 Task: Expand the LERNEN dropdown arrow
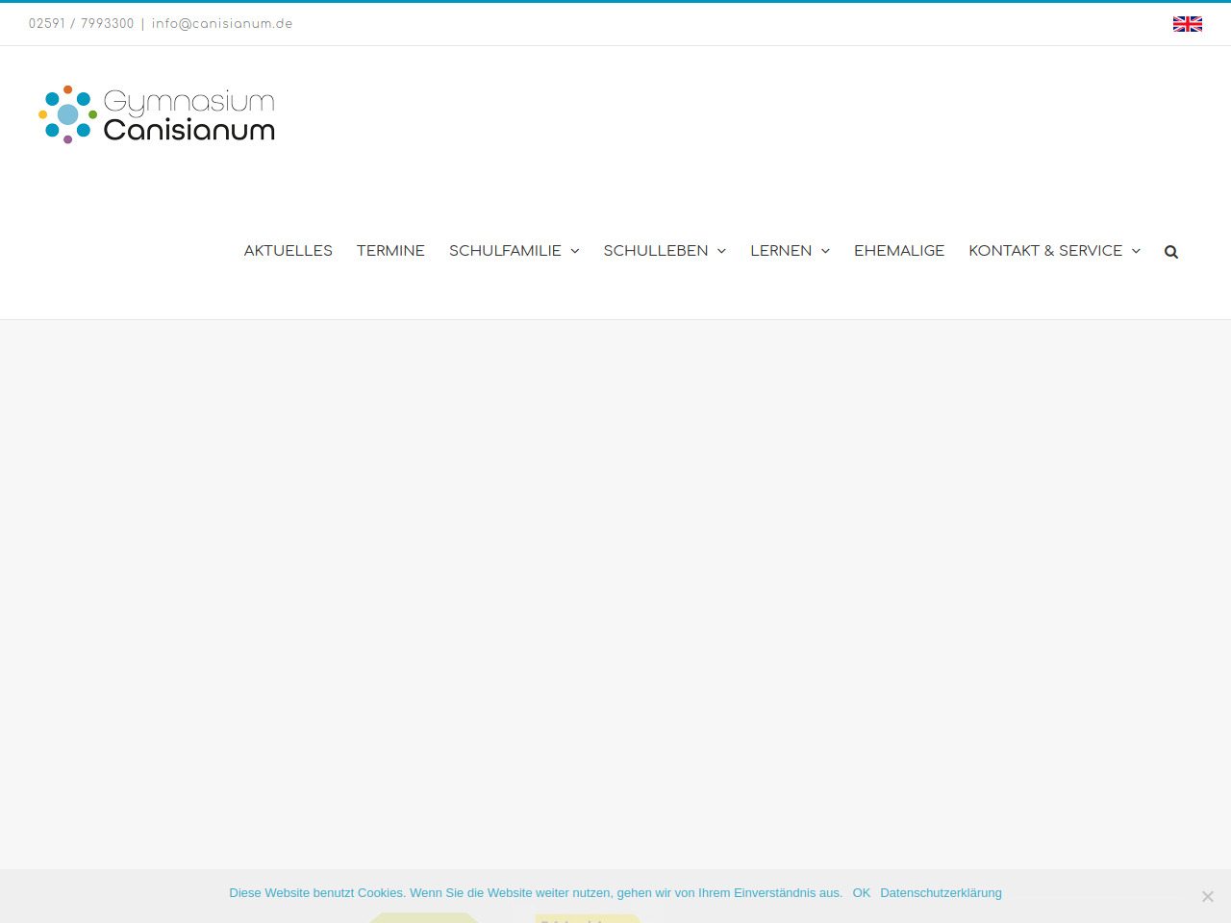pyautogui.click(x=825, y=251)
